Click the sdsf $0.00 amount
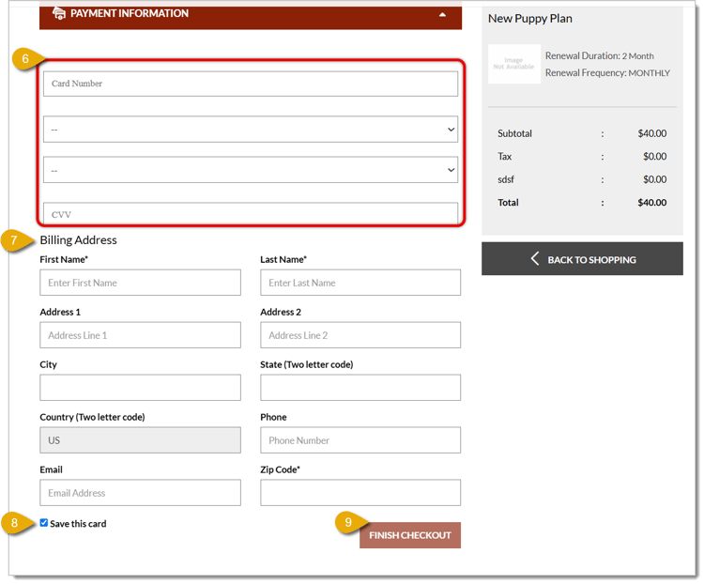Image resolution: width=704 pixels, height=584 pixels. click(654, 179)
